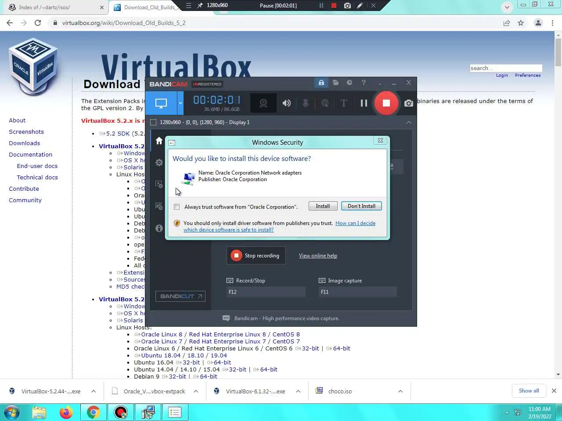562x421 pixels.
Task: Toggle mouse click effect icon in Bandicam
Action: (325, 103)
